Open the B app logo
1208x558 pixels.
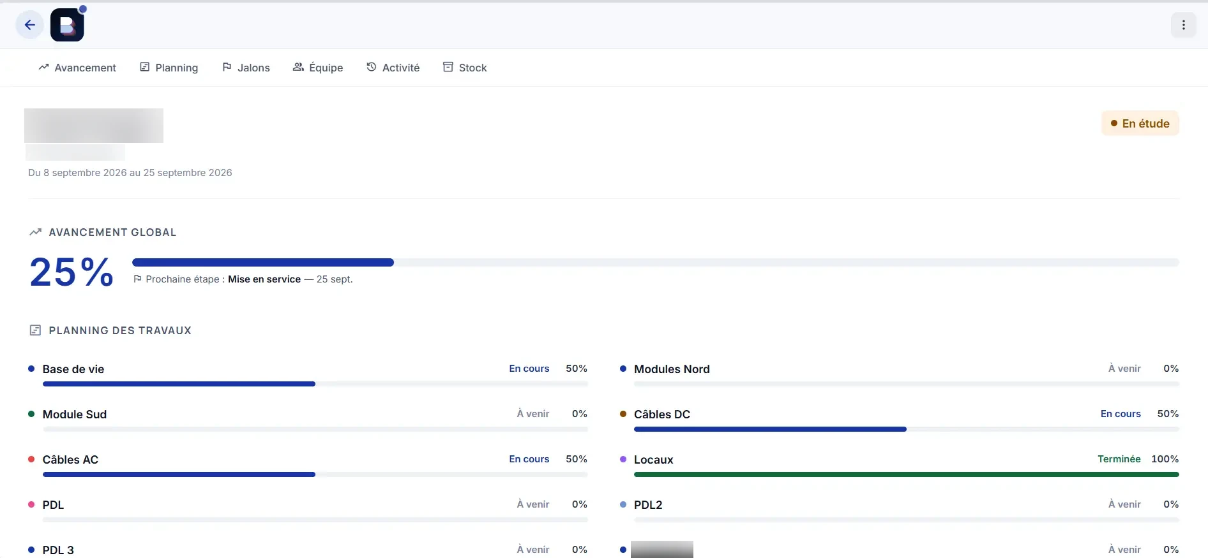67,25
